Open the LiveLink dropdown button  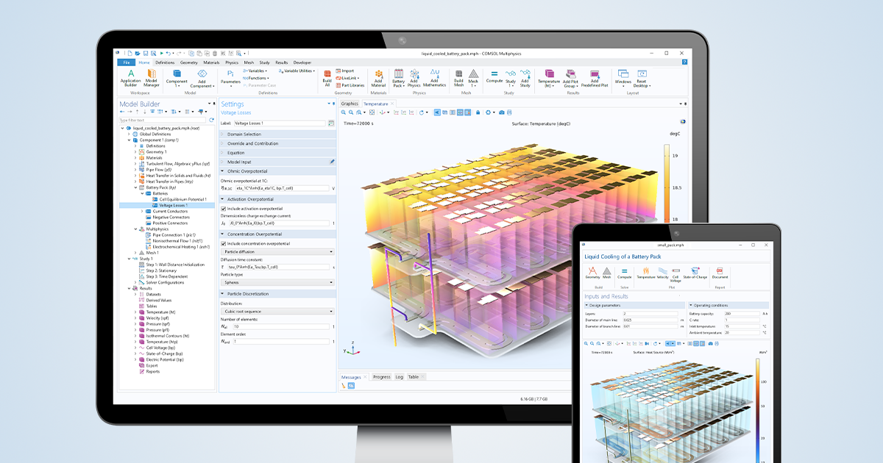coord(349,78)
